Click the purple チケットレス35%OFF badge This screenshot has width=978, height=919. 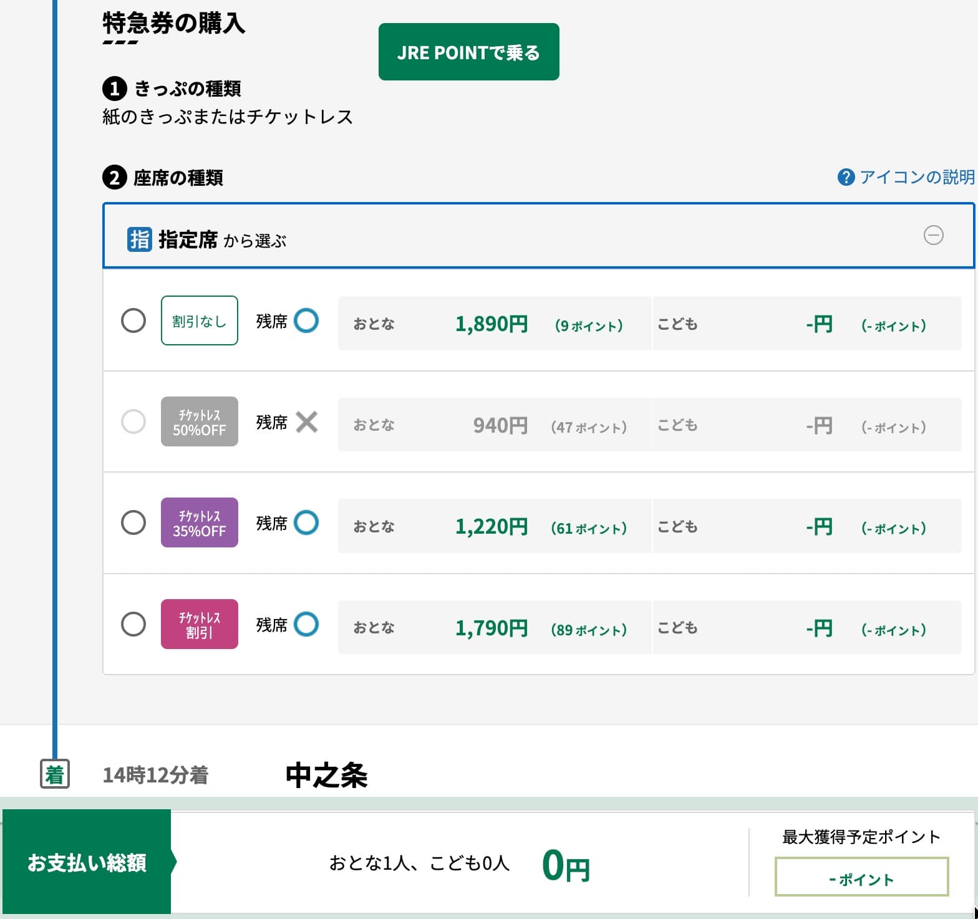point(200,522)
